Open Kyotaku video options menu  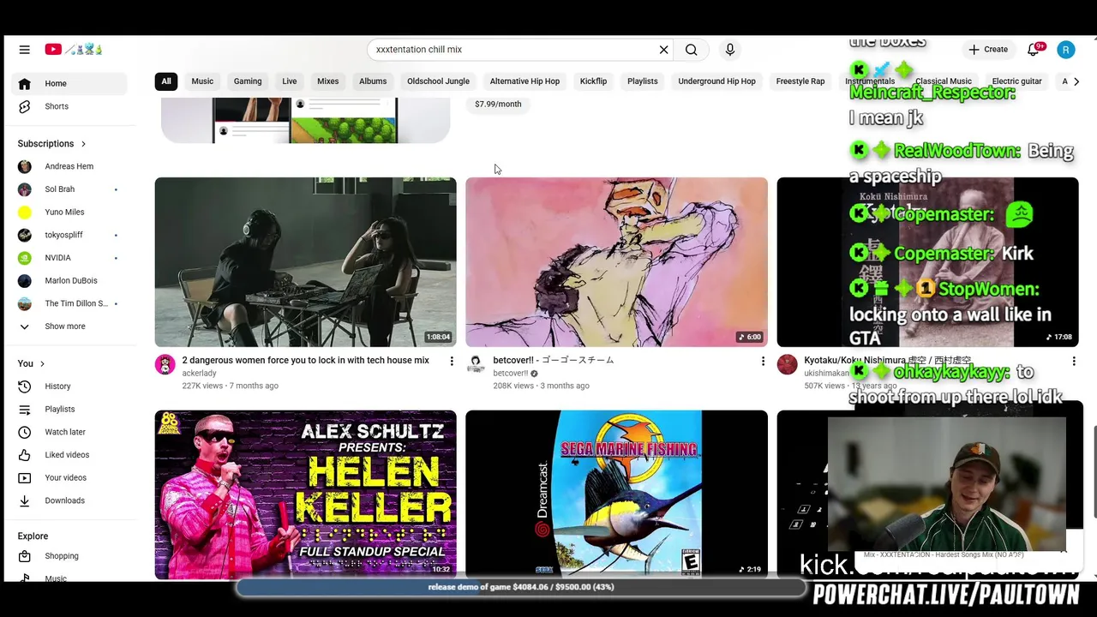point(1074,362)
